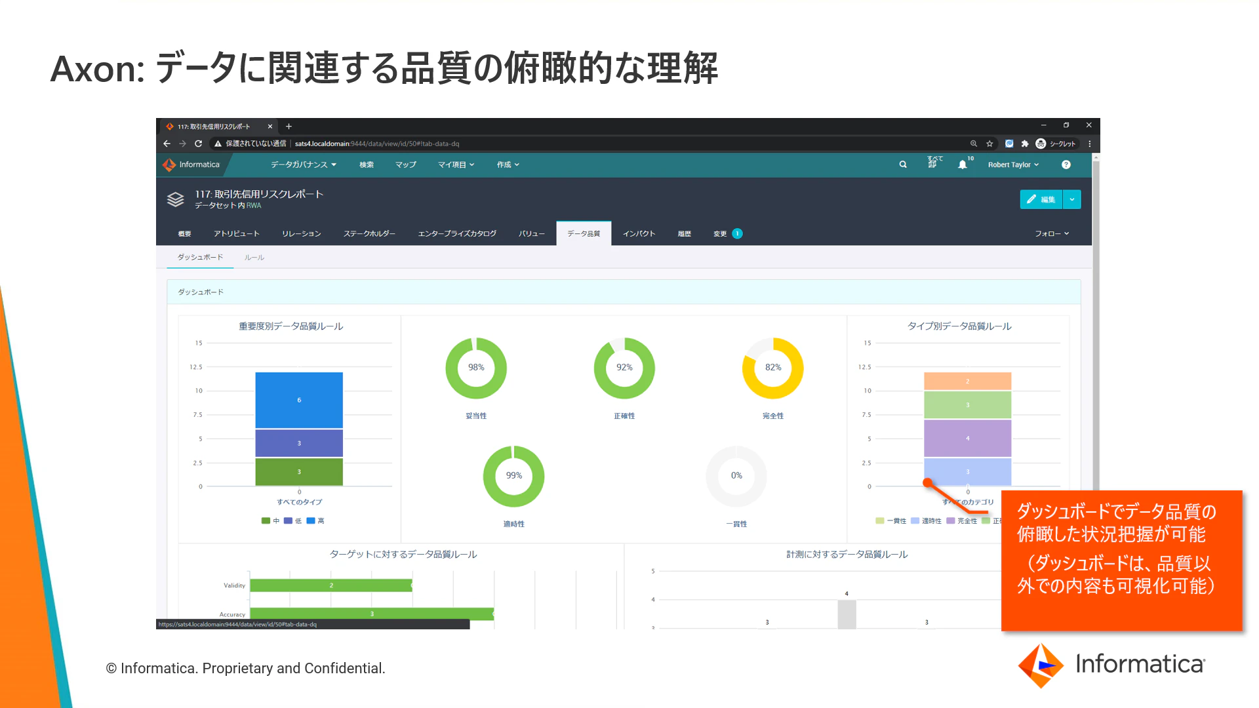Click the blue extension icon next to the star
The image size is (1259, 708).
click(x=1009, y=144)
